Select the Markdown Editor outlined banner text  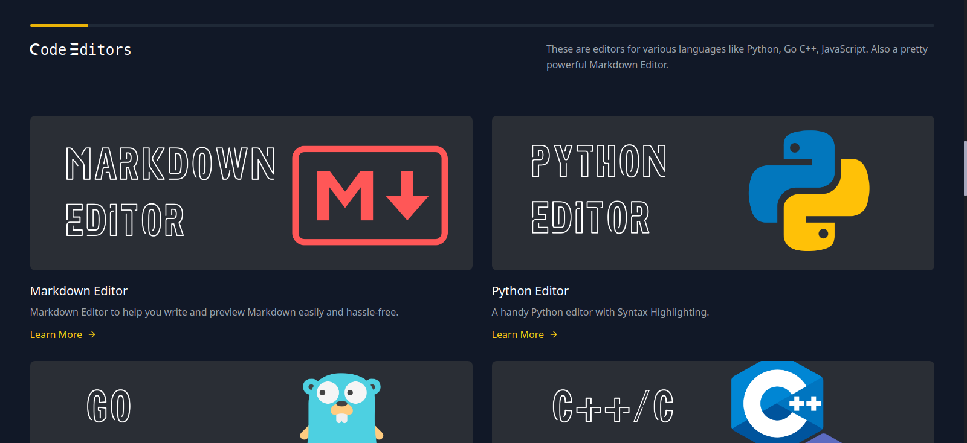click(170, 191)
